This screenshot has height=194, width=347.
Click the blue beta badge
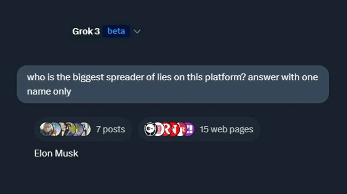(116, 31)
